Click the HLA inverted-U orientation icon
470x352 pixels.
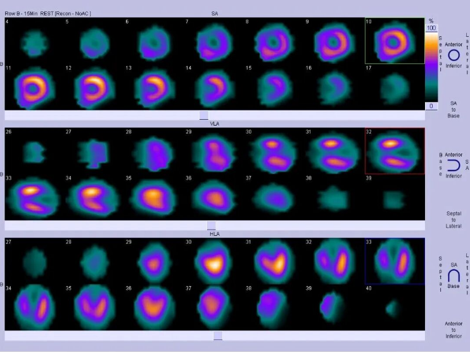[454, 275]
